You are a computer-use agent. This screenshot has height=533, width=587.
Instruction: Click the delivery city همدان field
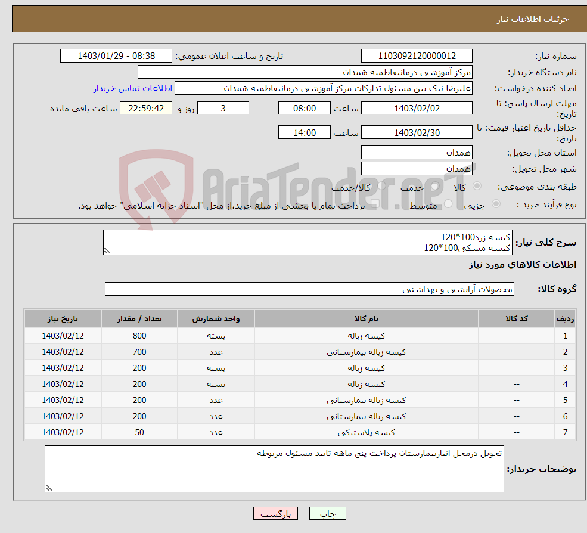(417, 169)
